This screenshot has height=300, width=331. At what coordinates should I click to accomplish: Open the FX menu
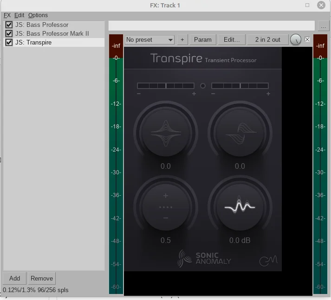click(7, 15)
